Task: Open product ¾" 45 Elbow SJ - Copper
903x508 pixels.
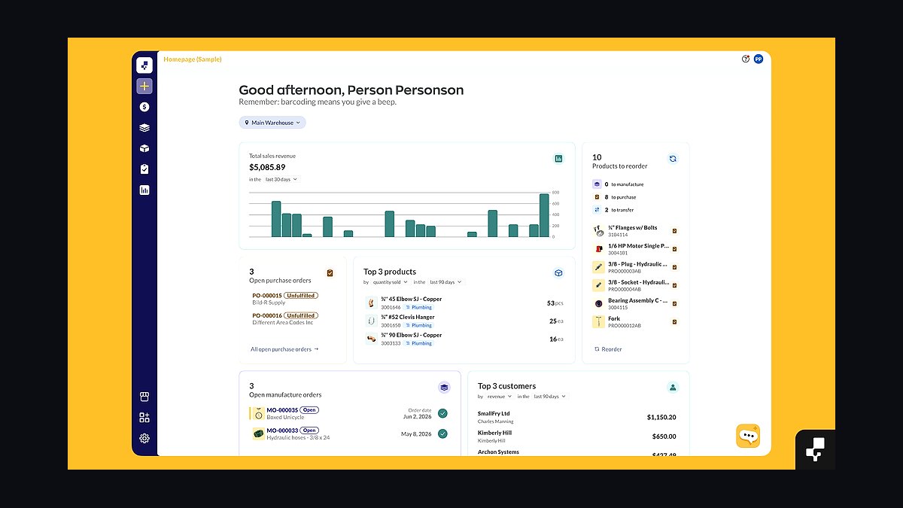Action: click(x=412, y=300)
